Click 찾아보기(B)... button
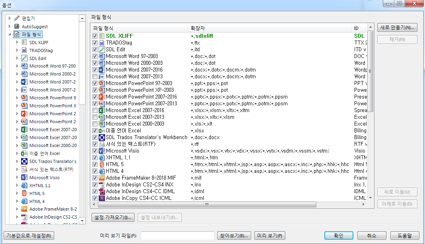Image resolution: width=425 pixels, height=244 pixels. (234, 236)
